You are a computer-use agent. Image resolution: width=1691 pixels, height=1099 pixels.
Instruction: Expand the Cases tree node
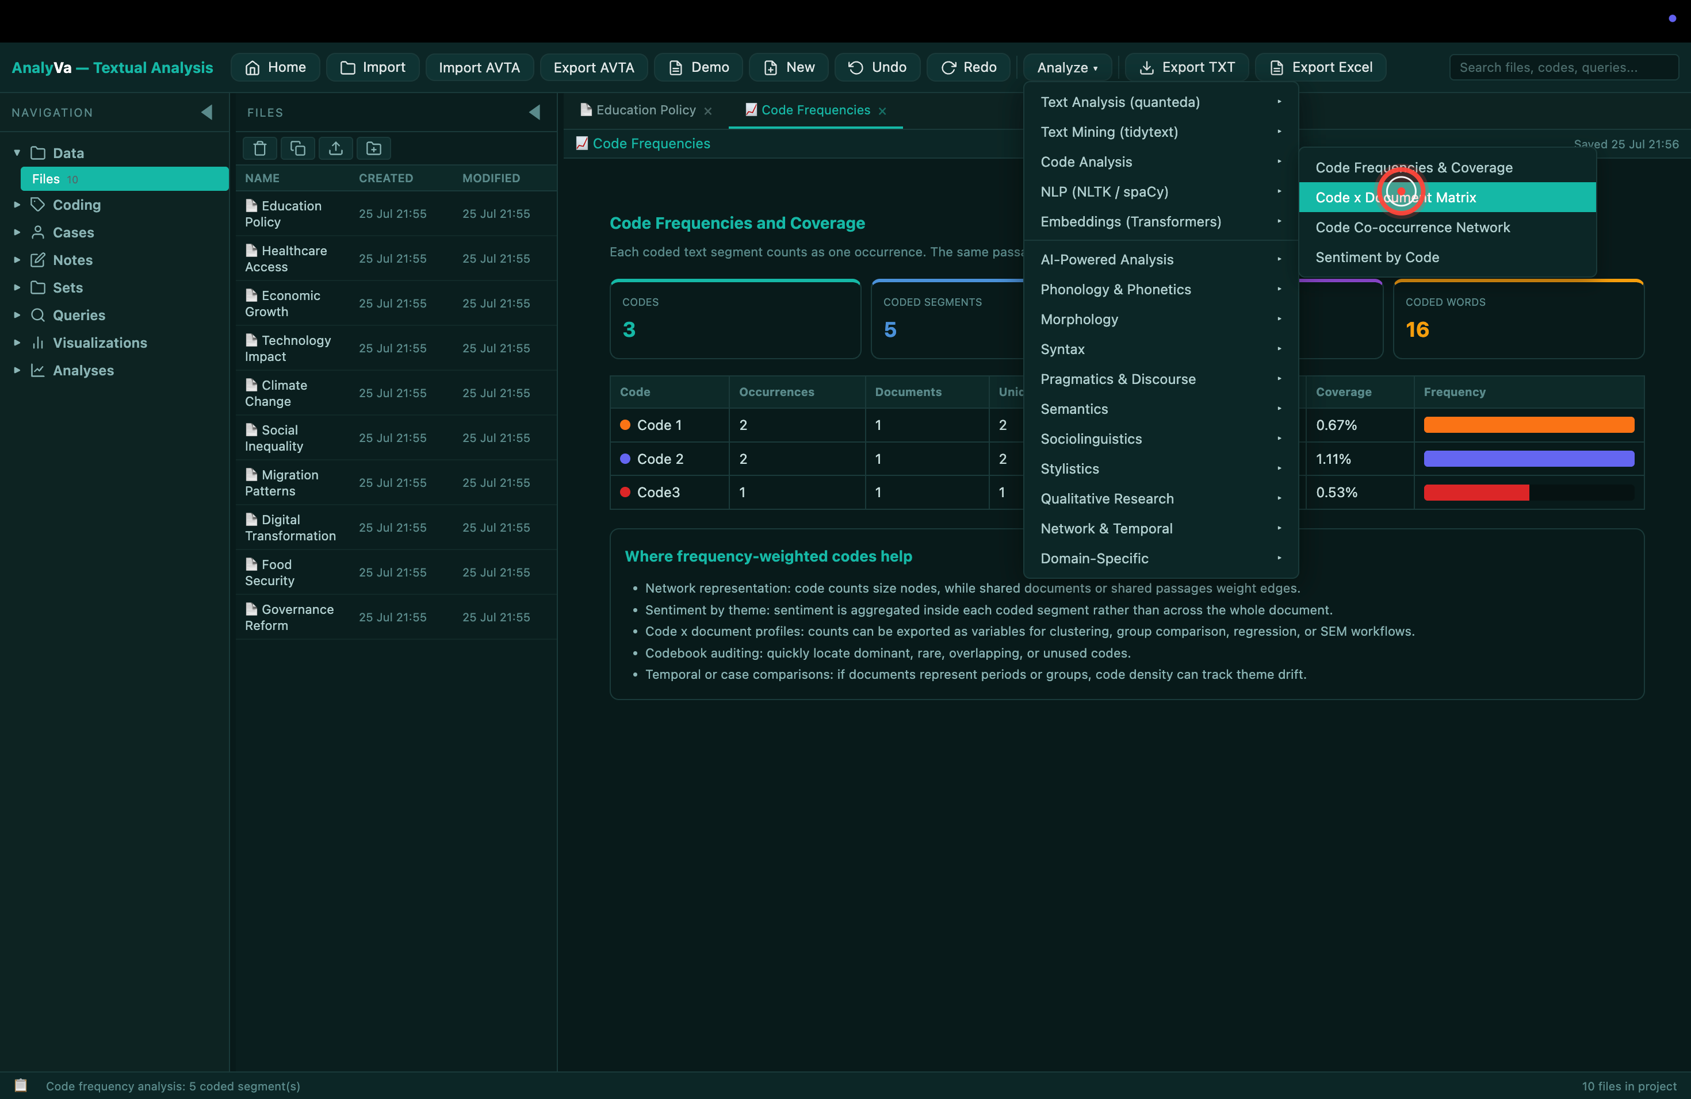[x=17, y=232]
